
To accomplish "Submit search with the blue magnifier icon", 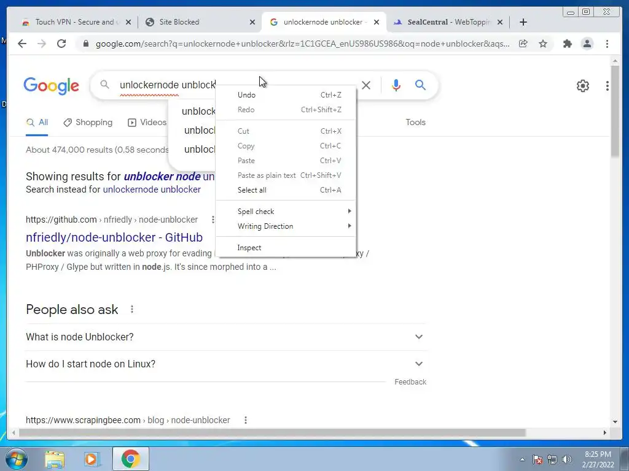I will pyautogui.click(x=420, y=85).
